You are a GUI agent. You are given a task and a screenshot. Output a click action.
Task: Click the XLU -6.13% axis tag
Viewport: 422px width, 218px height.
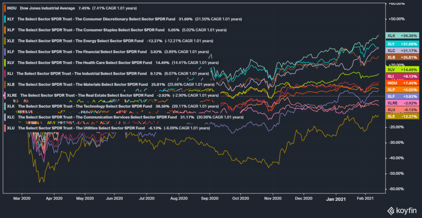402,110
